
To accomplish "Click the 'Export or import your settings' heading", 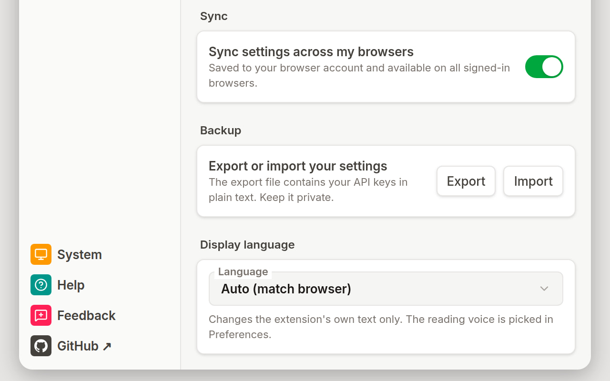I will coord(298,166).
